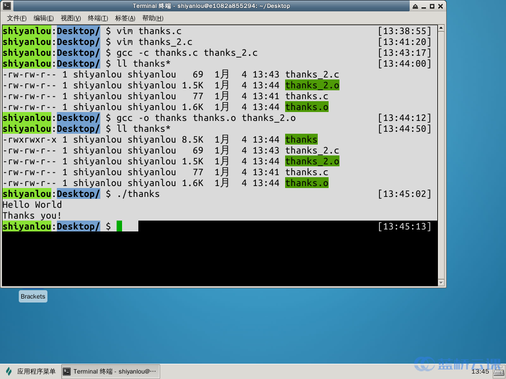Click the highlighted thanks executable filename
Screen dimensions: 506x379
click(x=301, y=139)
